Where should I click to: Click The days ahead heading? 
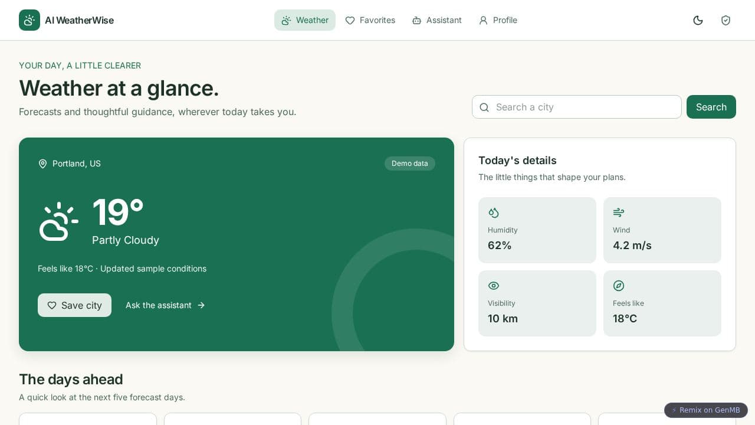(x=71, y=379)
